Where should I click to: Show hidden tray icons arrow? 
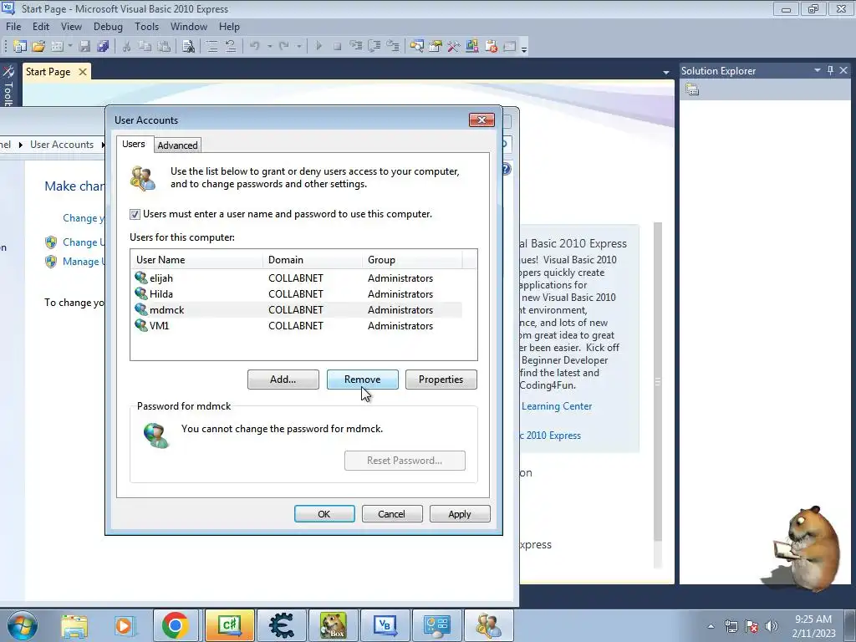coord(711,626)
